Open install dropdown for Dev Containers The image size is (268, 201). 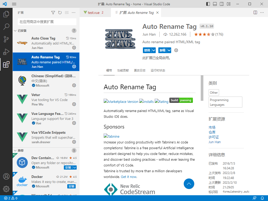(75, 167)
